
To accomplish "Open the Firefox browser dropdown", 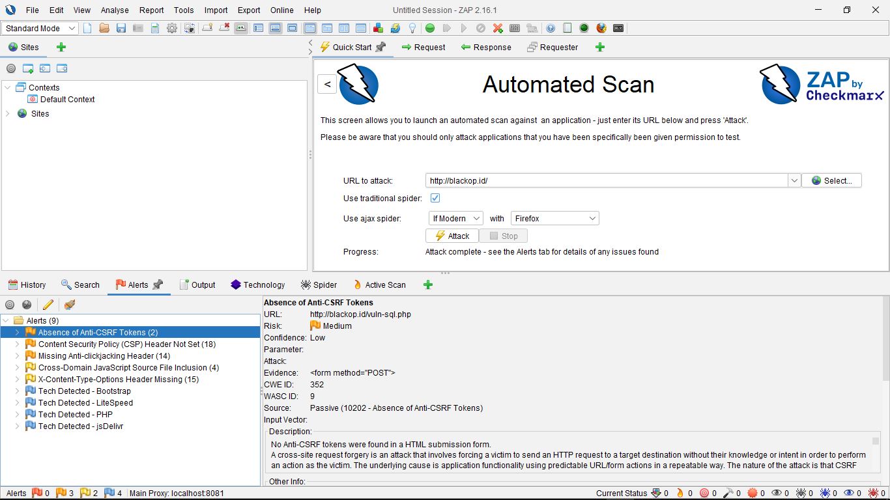I will coord(554,218).
